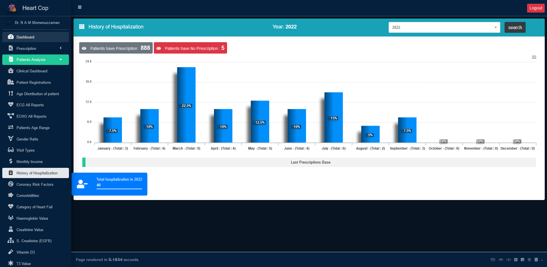The height and width of the screenshot is (267, 547).
Task: Click the Gender Ratio sidebar icon
Action: click(x=11, y=139)
